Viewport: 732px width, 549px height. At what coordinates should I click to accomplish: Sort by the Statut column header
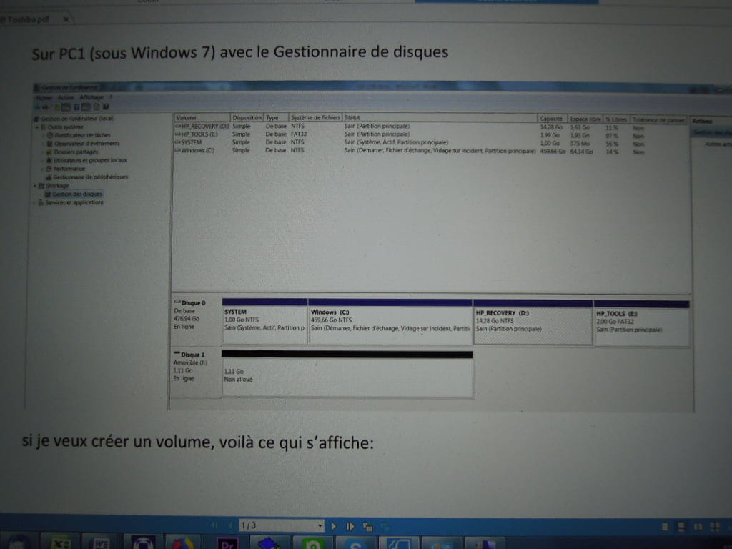tap(440, 118)
